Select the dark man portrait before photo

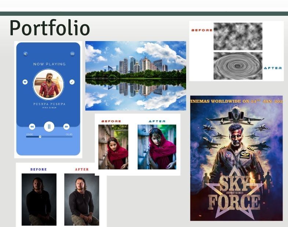coord(39,199)
